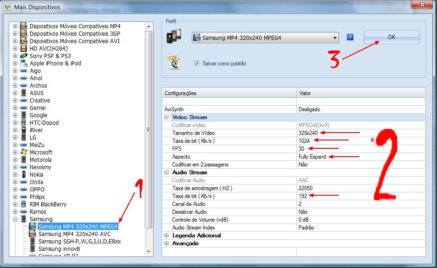Open the blue question mark help icon

pyautogui.click(x=350, y=37)
